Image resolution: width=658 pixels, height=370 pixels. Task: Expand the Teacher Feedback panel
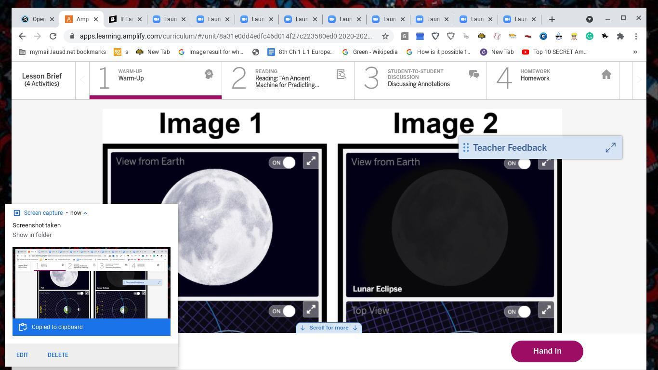click(610, 147)
